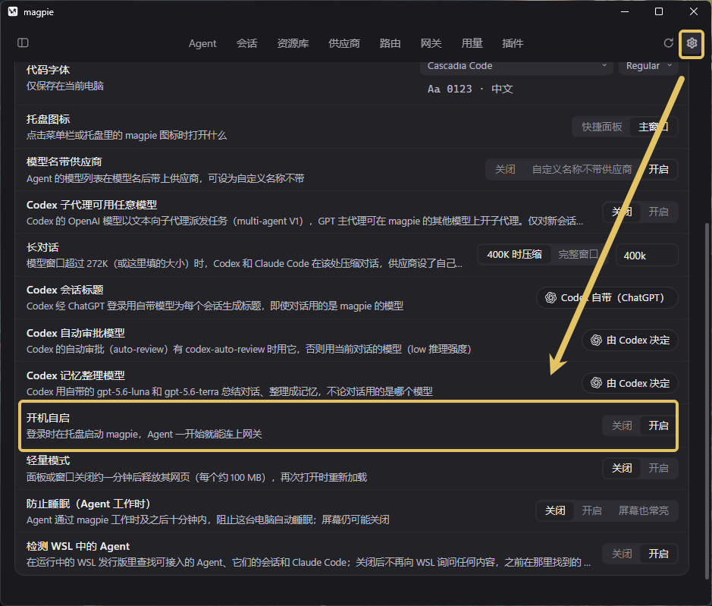This screenshot has width=712, height=606.
Task: Open the 会话 tab
Action: pyautogui.click(x=246, y=43)
